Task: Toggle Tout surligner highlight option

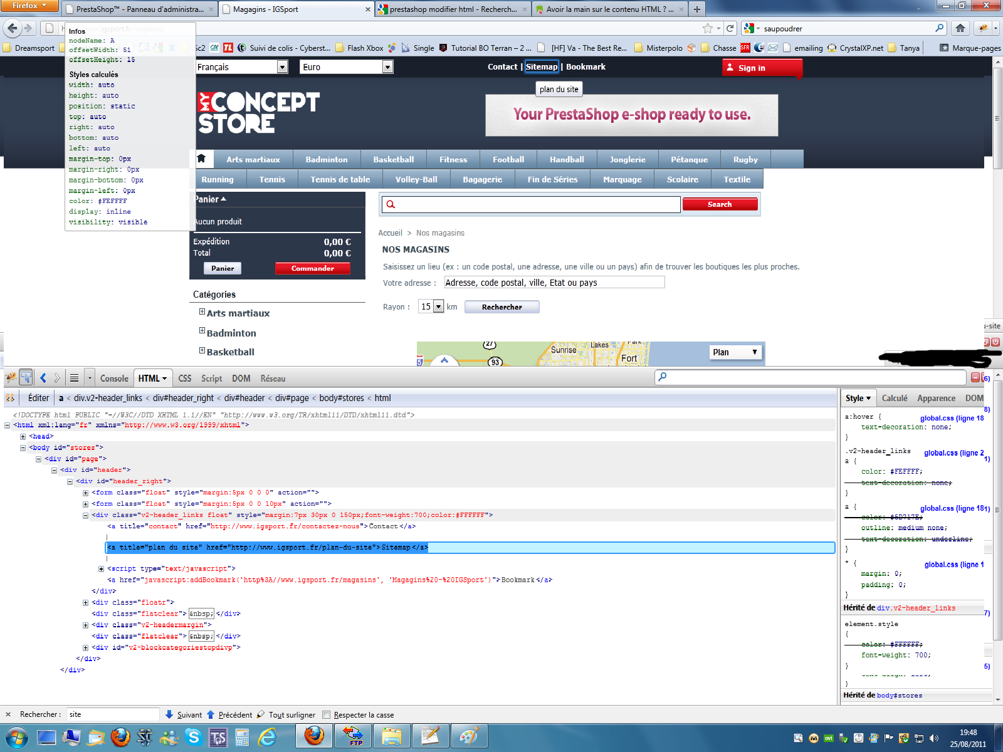Action: pyautogui.click(x=286, y=714)
